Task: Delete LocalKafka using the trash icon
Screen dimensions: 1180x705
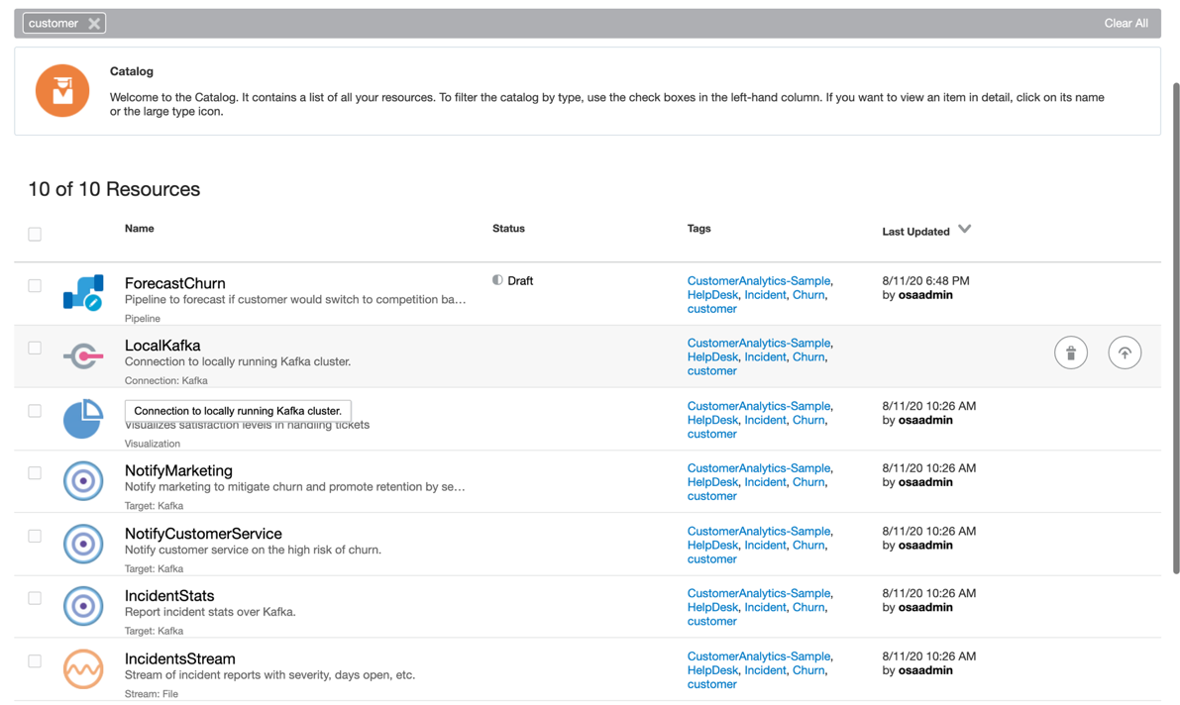Action: (x=1071, y=352)
